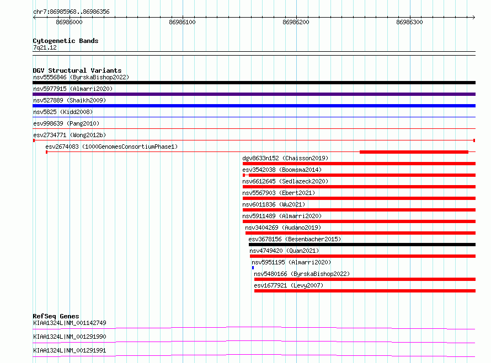The width and height of the screenshot is (491, 363).
Task: Click the thick red segment of esv2674083
Action: click(x=414, y=152)
